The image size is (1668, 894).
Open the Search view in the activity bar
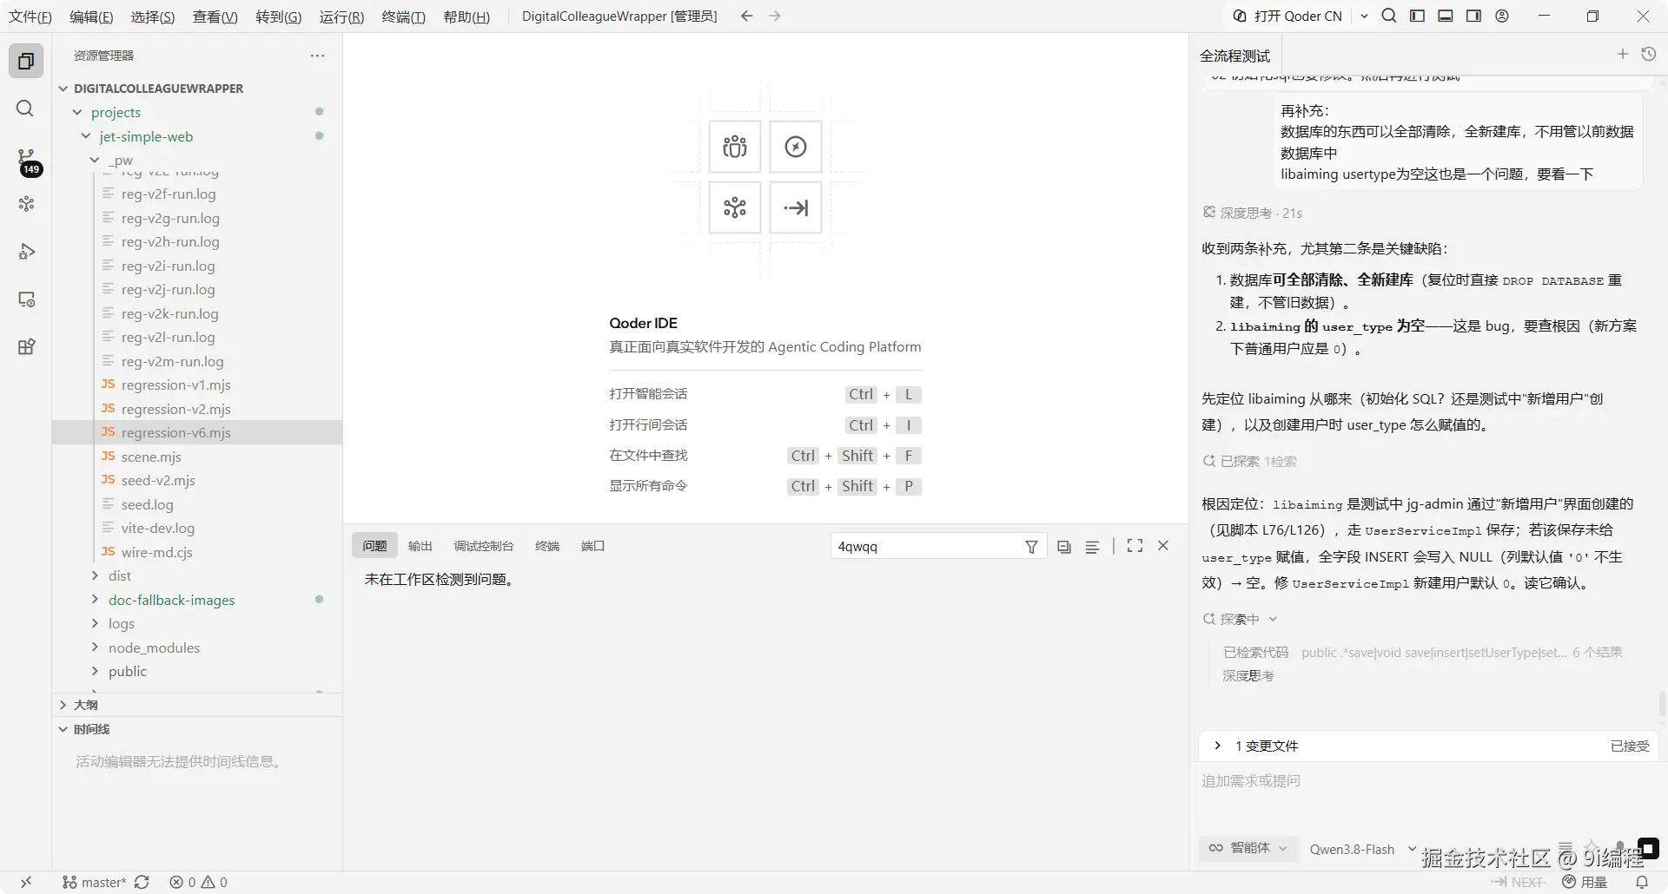point(26,108)
